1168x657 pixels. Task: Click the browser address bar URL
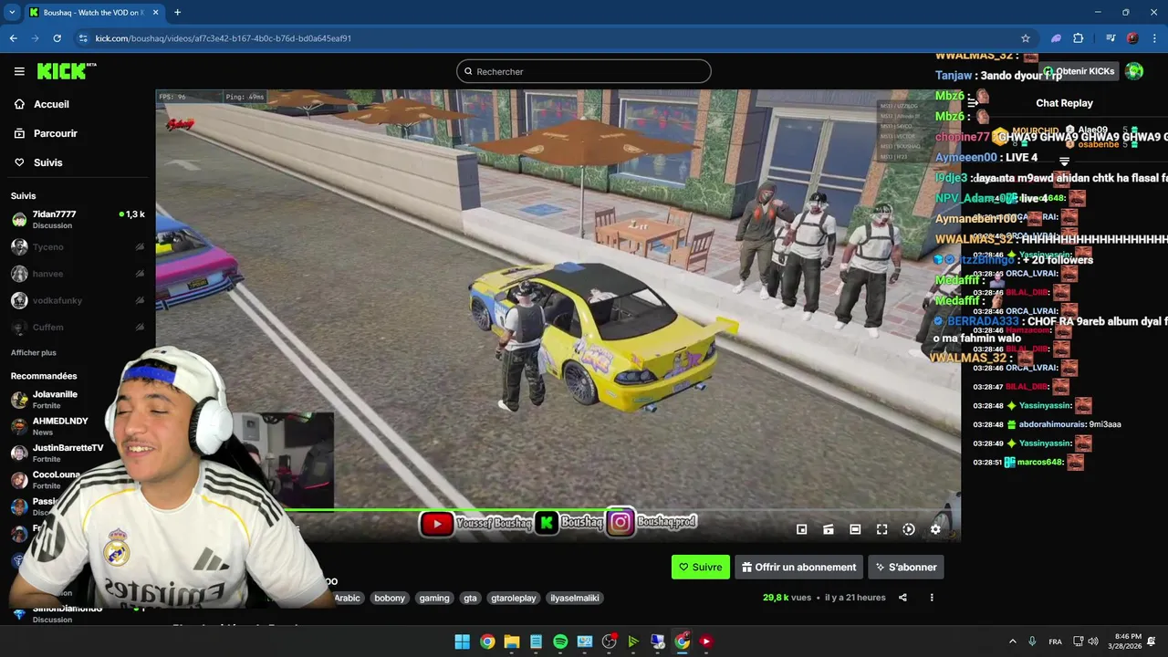click(x=224, y=38)
